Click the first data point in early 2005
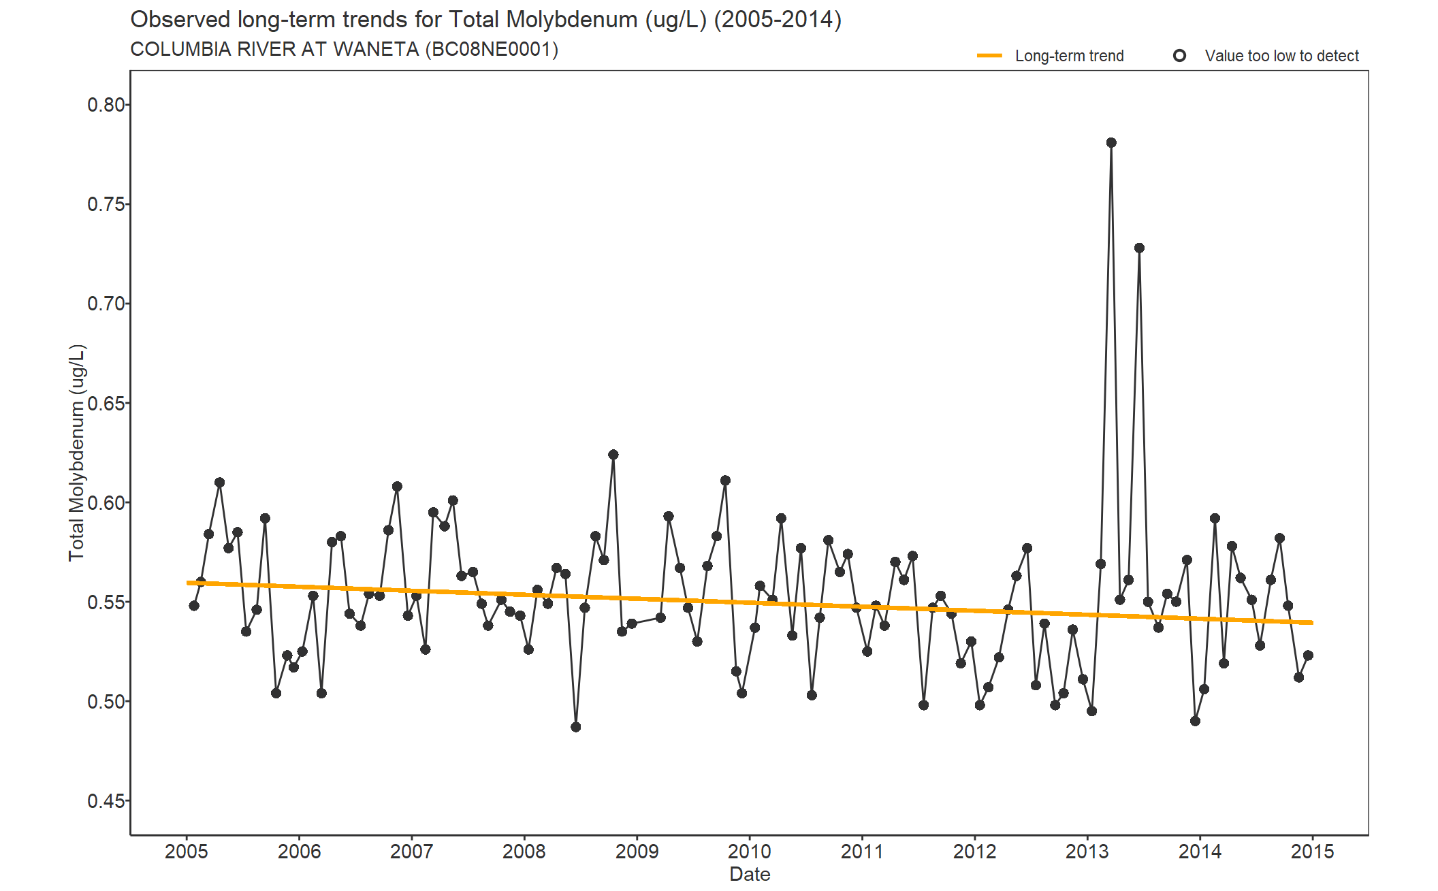 pyautogui.click(x=194, y=606)
